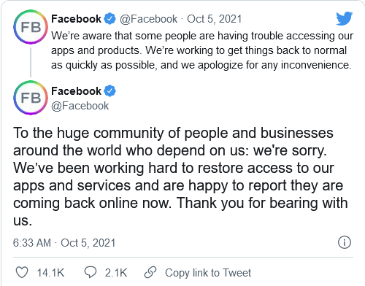Viewport: 365px width, 286px height.
Task: Click the 6:33 AM timestamp link
Action: tap(64, 243)
